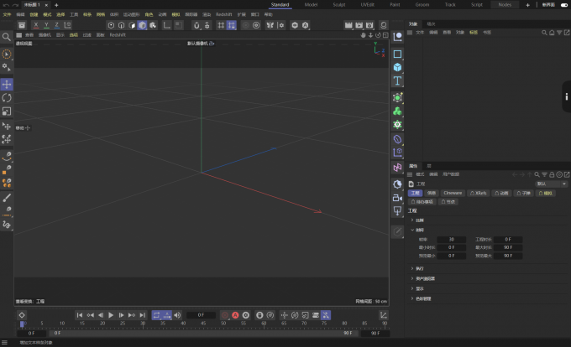Expand the 执行 section in Attributes
The height and width of the screenshot is (347, 571).
pyautogui.click(x=412, y=268)
